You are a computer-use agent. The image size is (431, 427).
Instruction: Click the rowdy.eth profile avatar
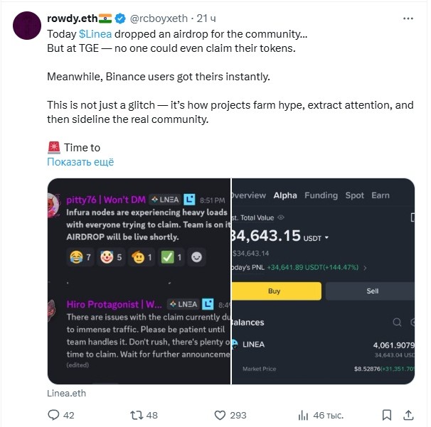pyautogui.click(x=25, y=26)
